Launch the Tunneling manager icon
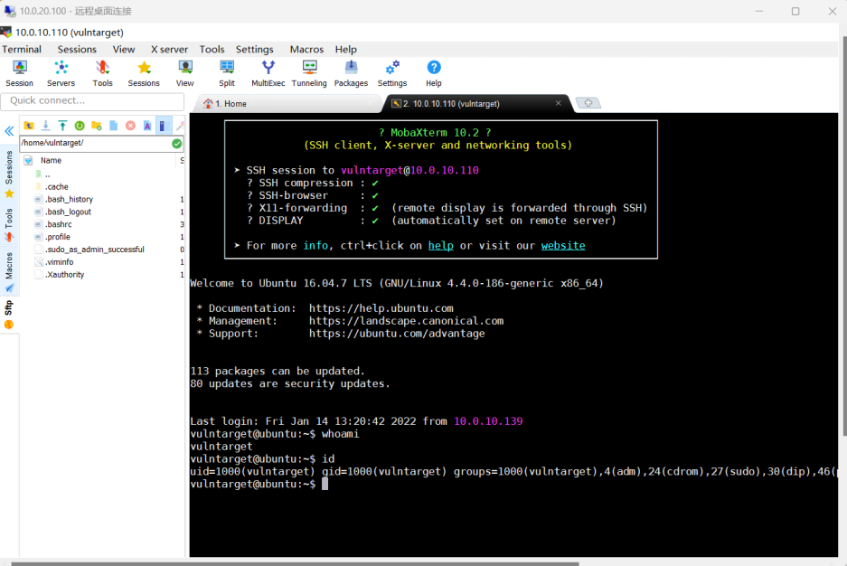This screenshot has width=847, height=566. [x=309, y=72]
